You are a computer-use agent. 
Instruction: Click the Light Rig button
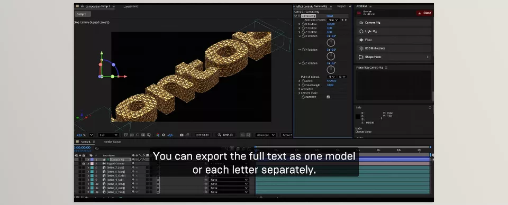coord(394,31)
